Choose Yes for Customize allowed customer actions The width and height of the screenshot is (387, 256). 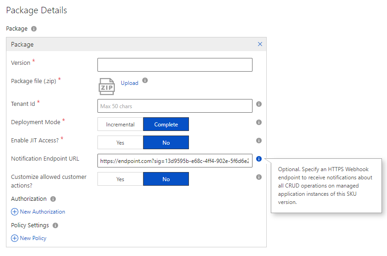120,179
